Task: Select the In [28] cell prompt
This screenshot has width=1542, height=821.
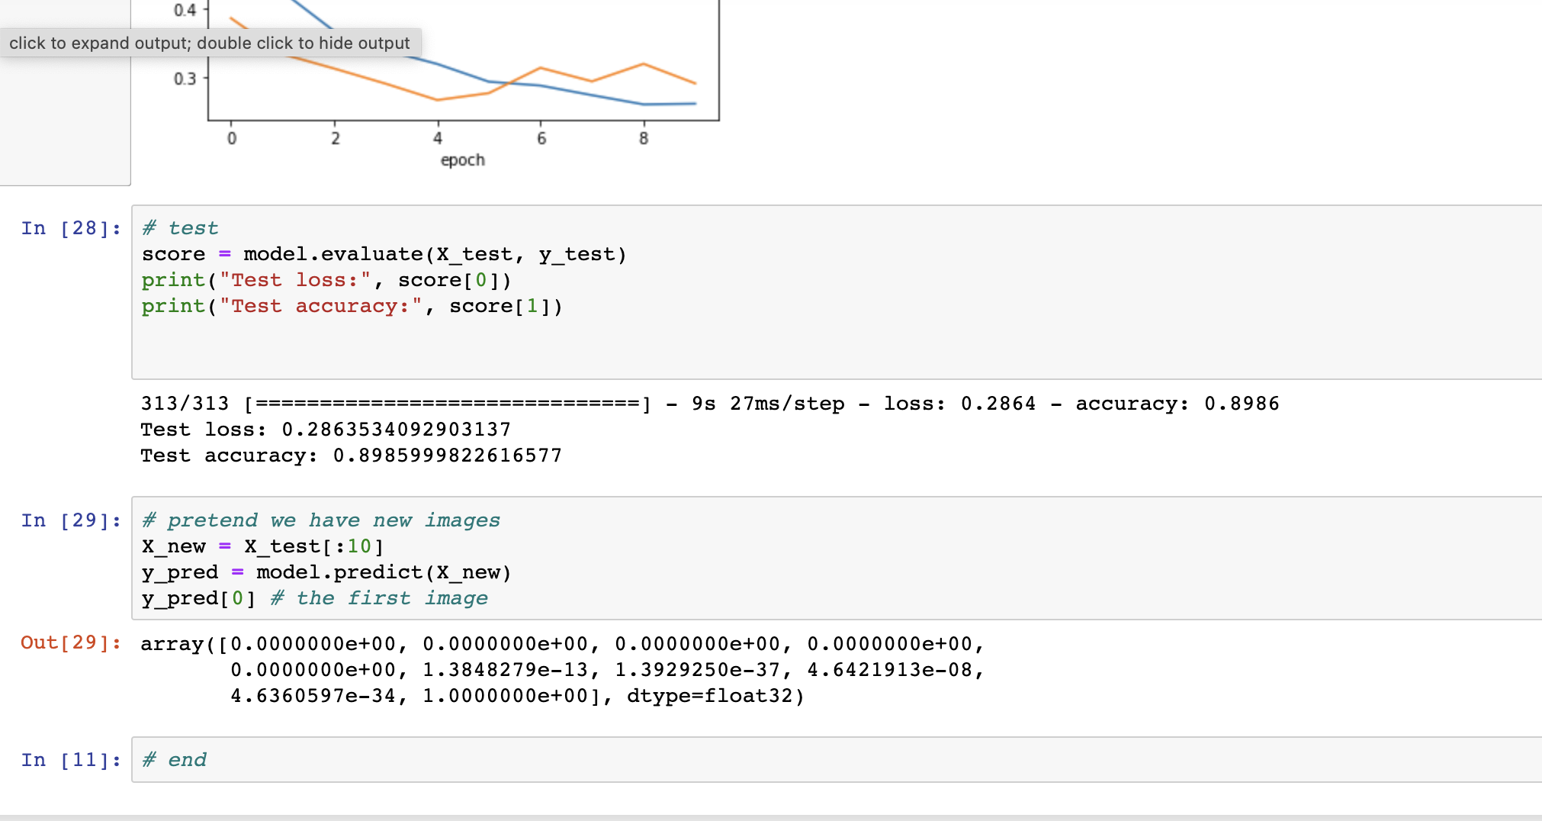Action: pos(70,228)
